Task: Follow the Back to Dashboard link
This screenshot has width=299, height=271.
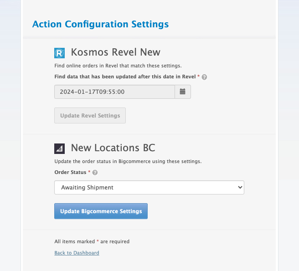Action: [x=77, y=253]
